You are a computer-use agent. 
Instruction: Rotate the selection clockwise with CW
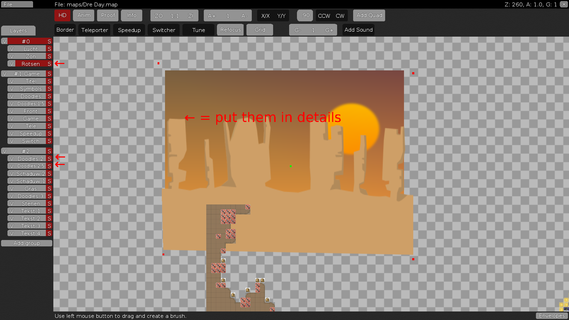[x=340, y=16]
